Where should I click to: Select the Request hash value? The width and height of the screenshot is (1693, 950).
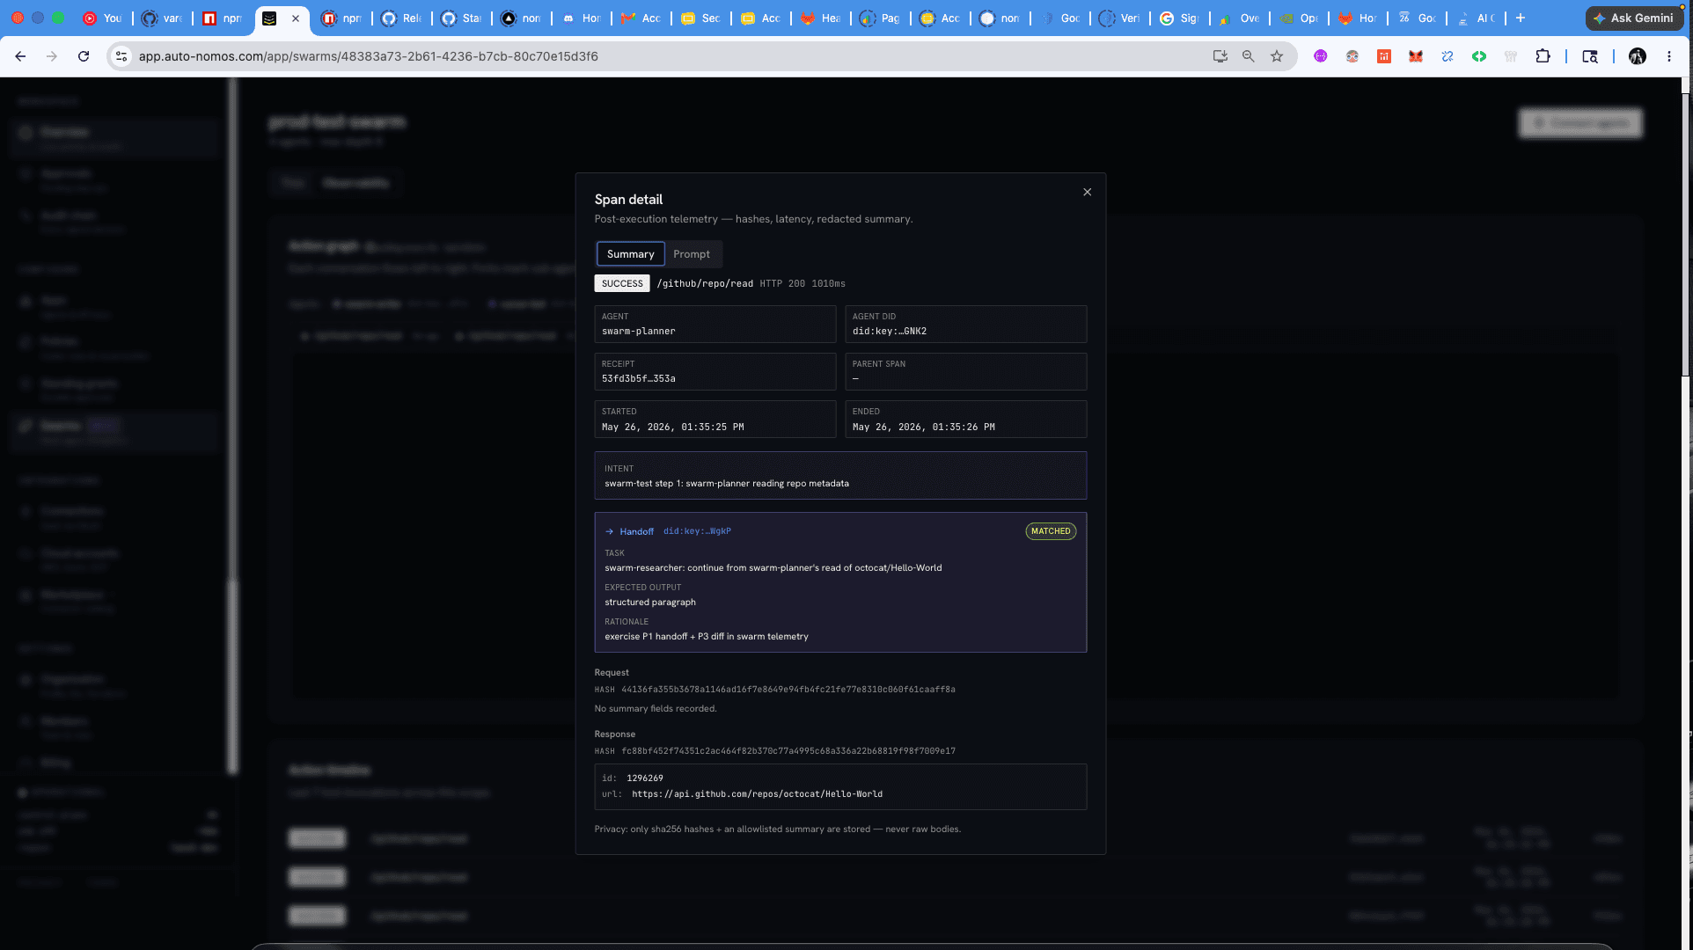coord(788,690)
